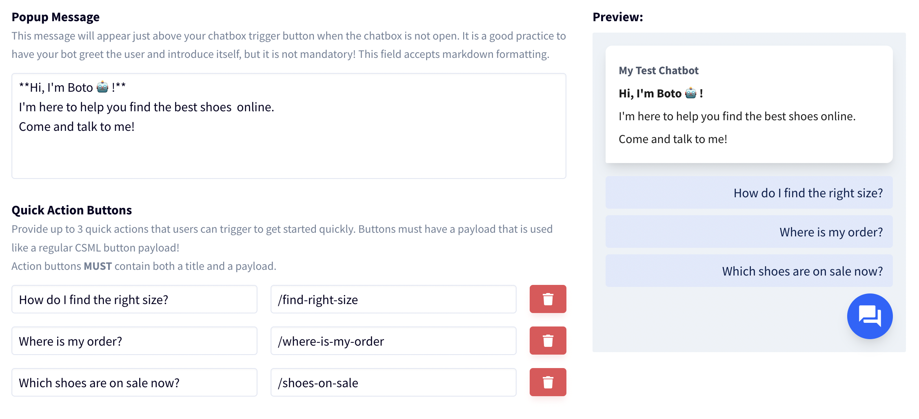
Task: Edit the /find-right-size payload field
Action: tap(393, 299)
